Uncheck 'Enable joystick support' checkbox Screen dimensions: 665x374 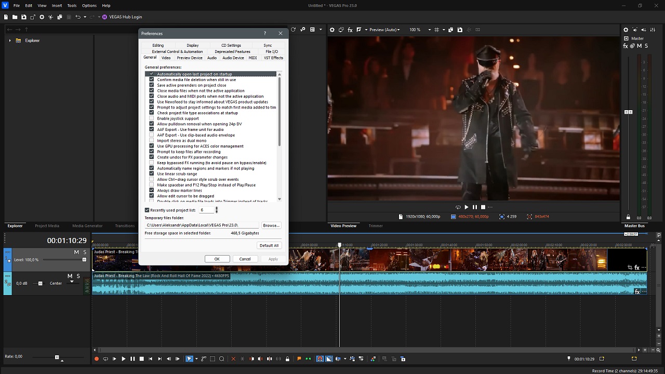click(x=152, y=118)
